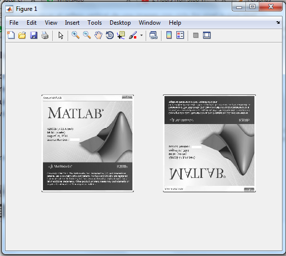Expand the brush color dropdown arrow
The width and height of the screenshot is (286, 256).
click(x=142, y=35)
